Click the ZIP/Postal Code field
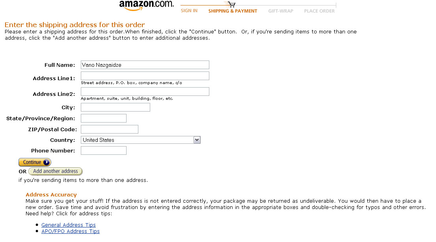 (109, 129)
